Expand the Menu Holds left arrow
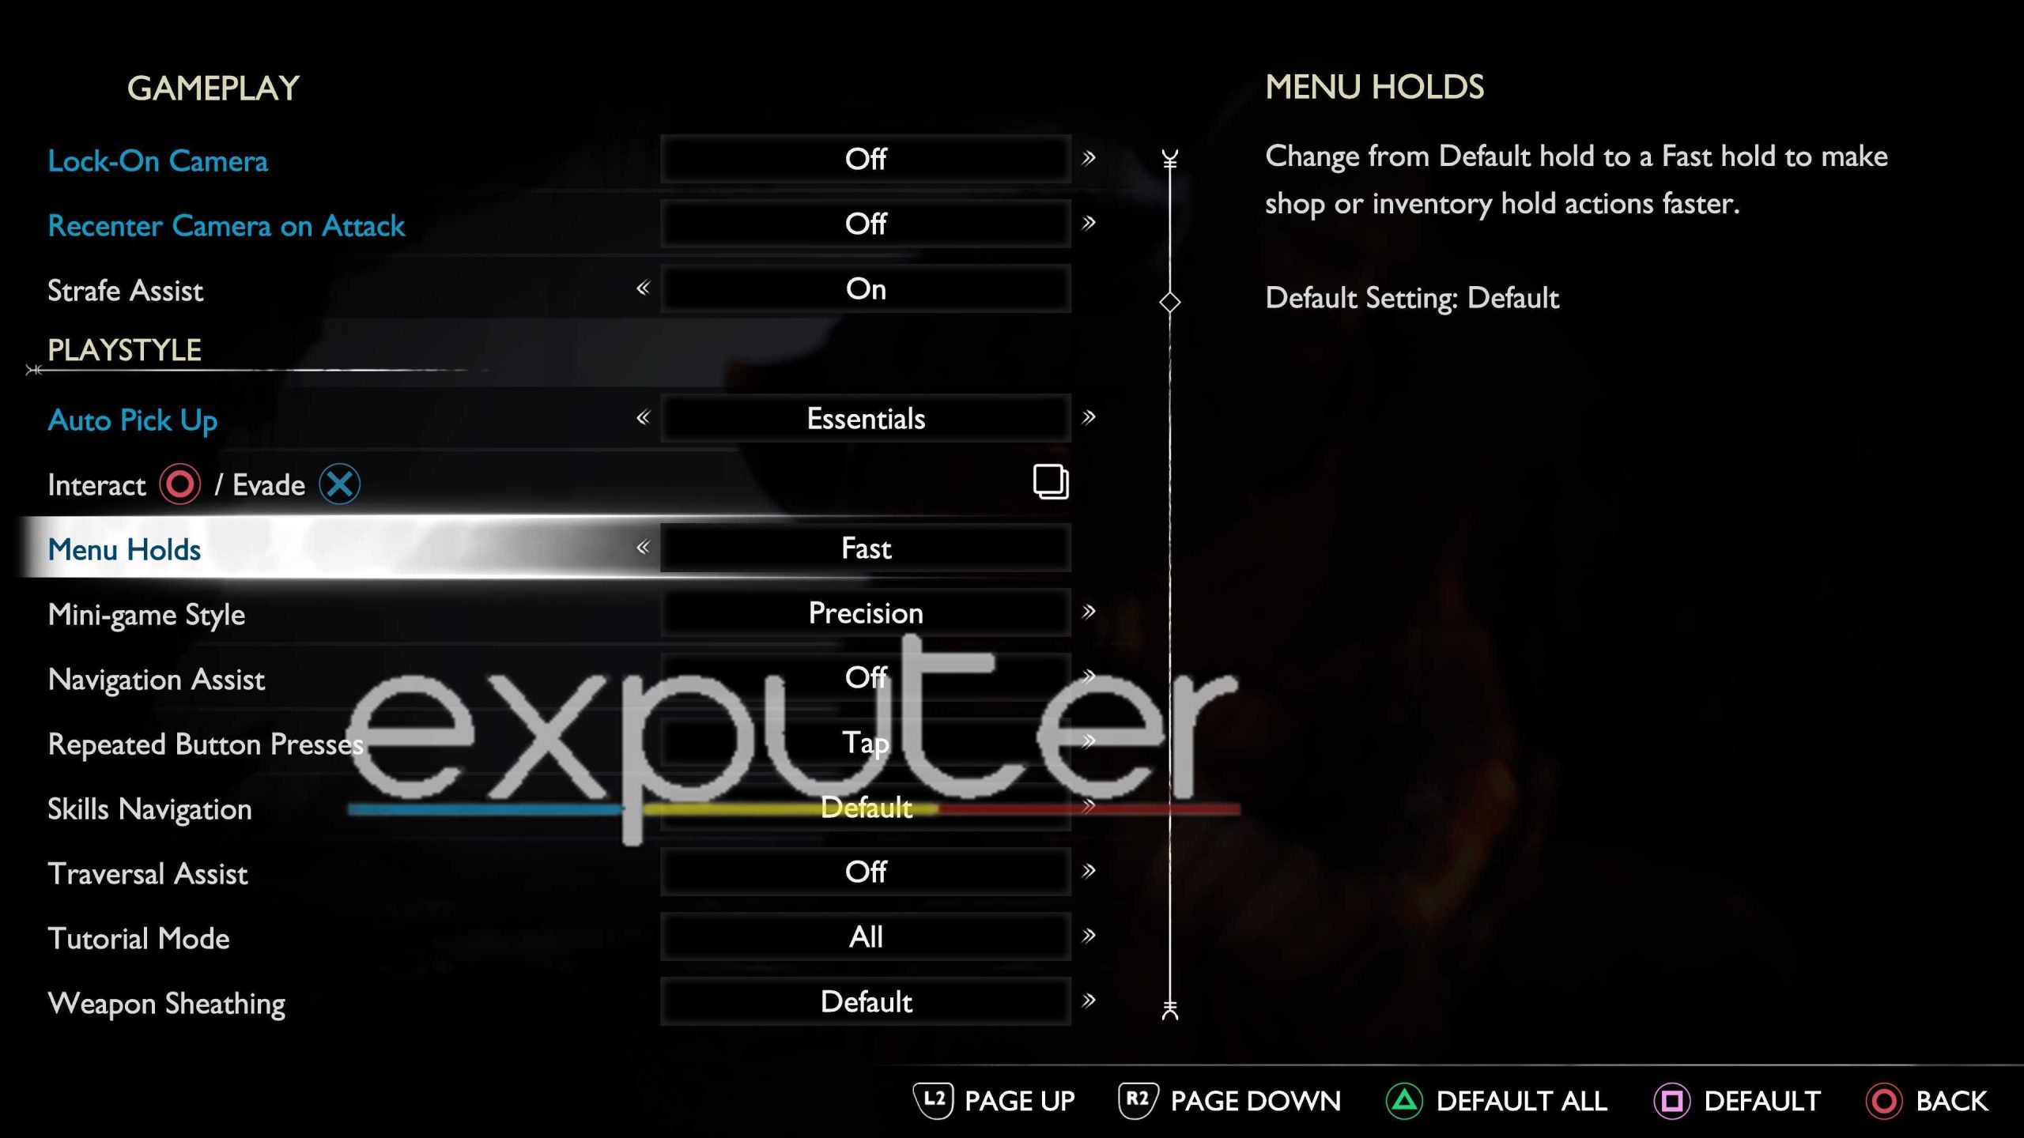Image resolution: width=2024 pixels, height=1138 pixels. [642, 548]
